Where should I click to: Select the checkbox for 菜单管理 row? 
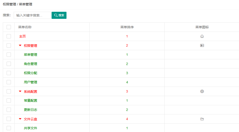9,55
